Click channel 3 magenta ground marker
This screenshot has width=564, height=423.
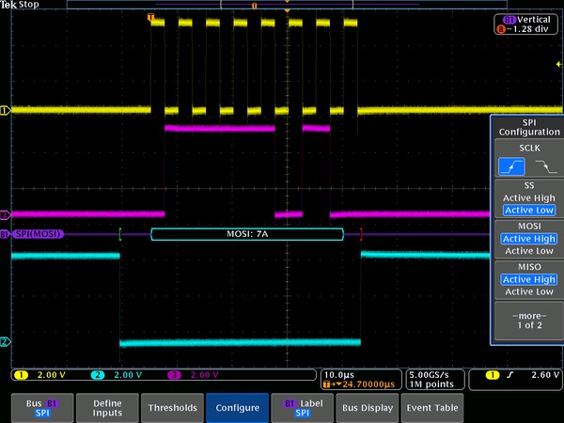[5, 214]
